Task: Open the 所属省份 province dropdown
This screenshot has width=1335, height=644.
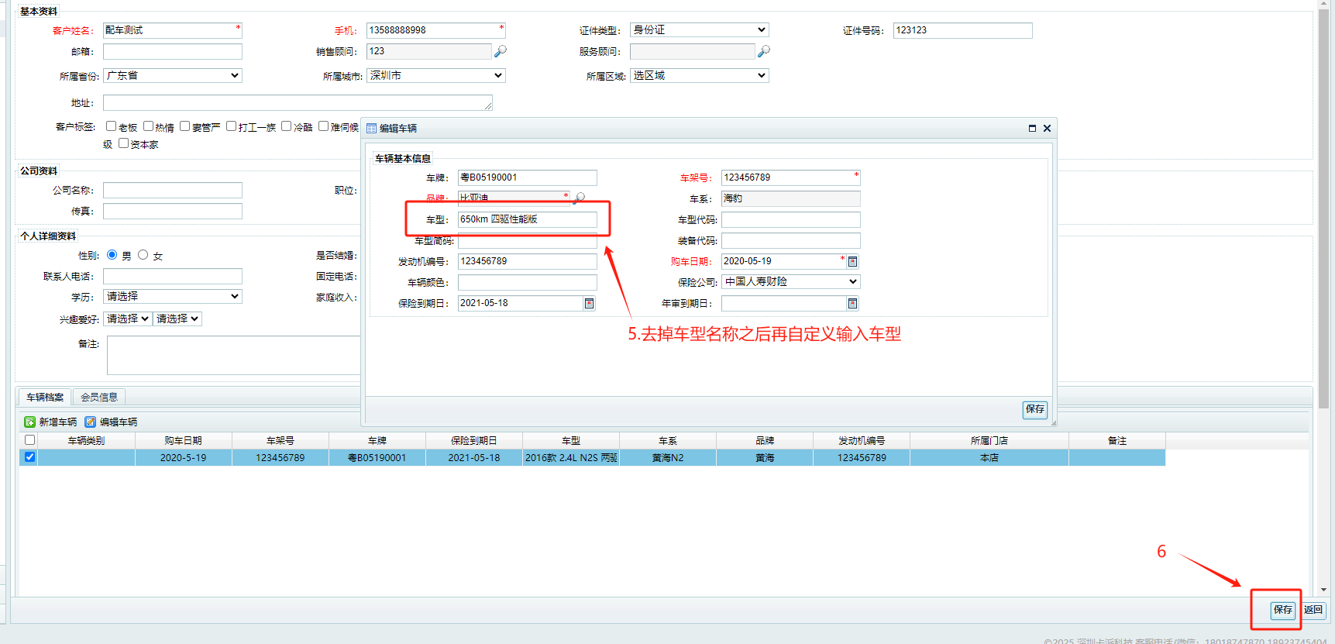Action: (173, 76)
